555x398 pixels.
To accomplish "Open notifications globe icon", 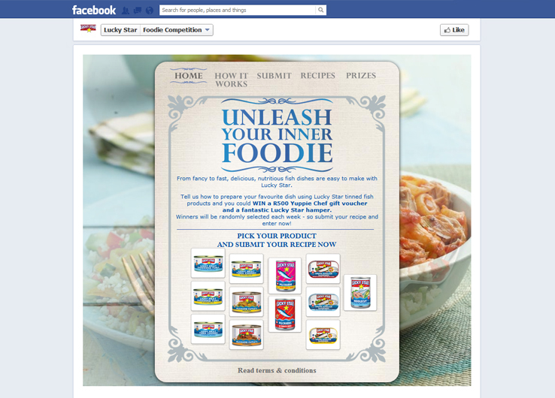I will pyautogui.click(x=150, y=11).
